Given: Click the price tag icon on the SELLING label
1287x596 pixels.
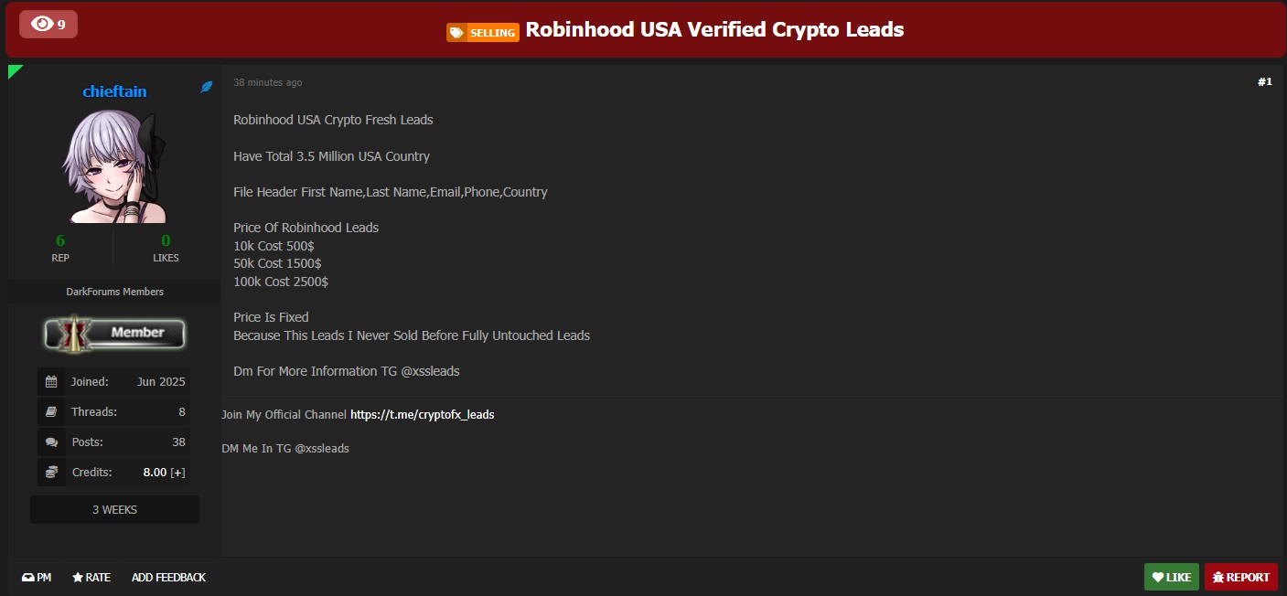Looking at the screenshot, I should 456,32.
